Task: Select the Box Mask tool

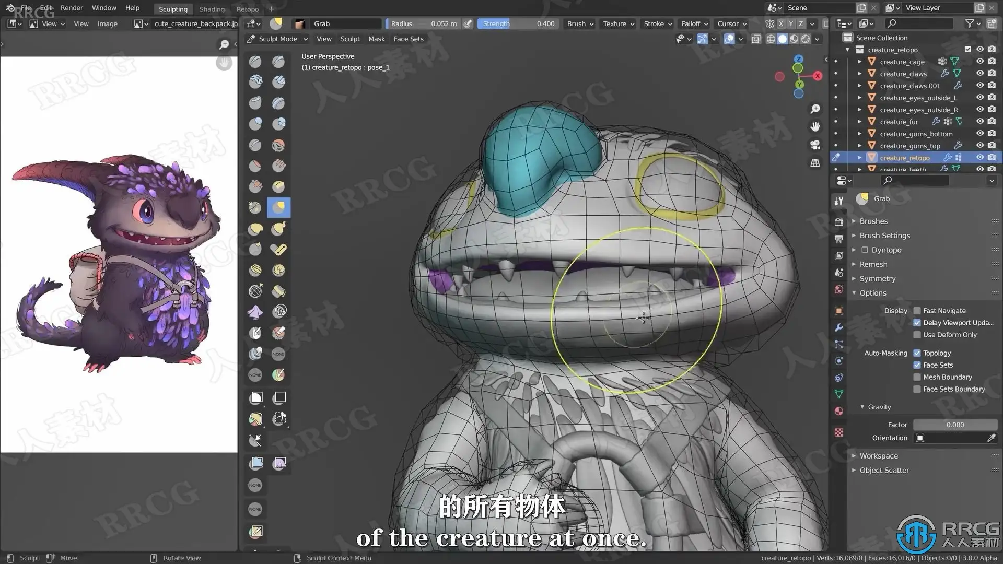Action: click(x=255, y=398)
